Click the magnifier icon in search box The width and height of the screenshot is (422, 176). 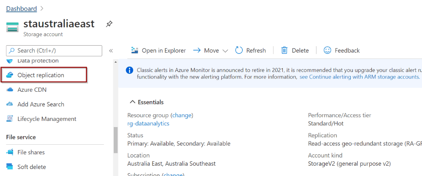(12, 51)
